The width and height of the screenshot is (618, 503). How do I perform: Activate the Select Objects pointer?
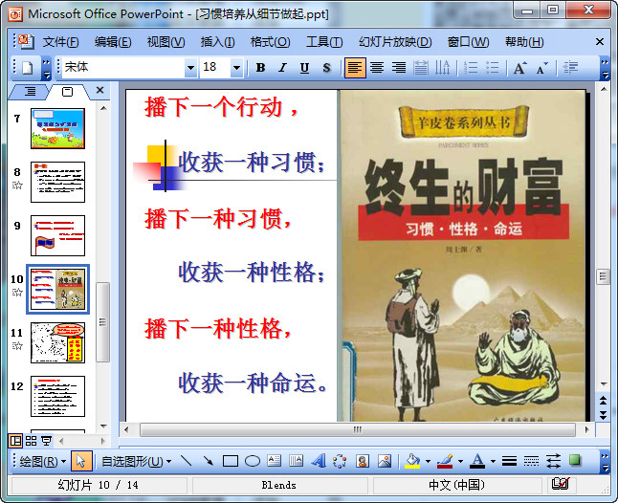click(x=81, y=461)
